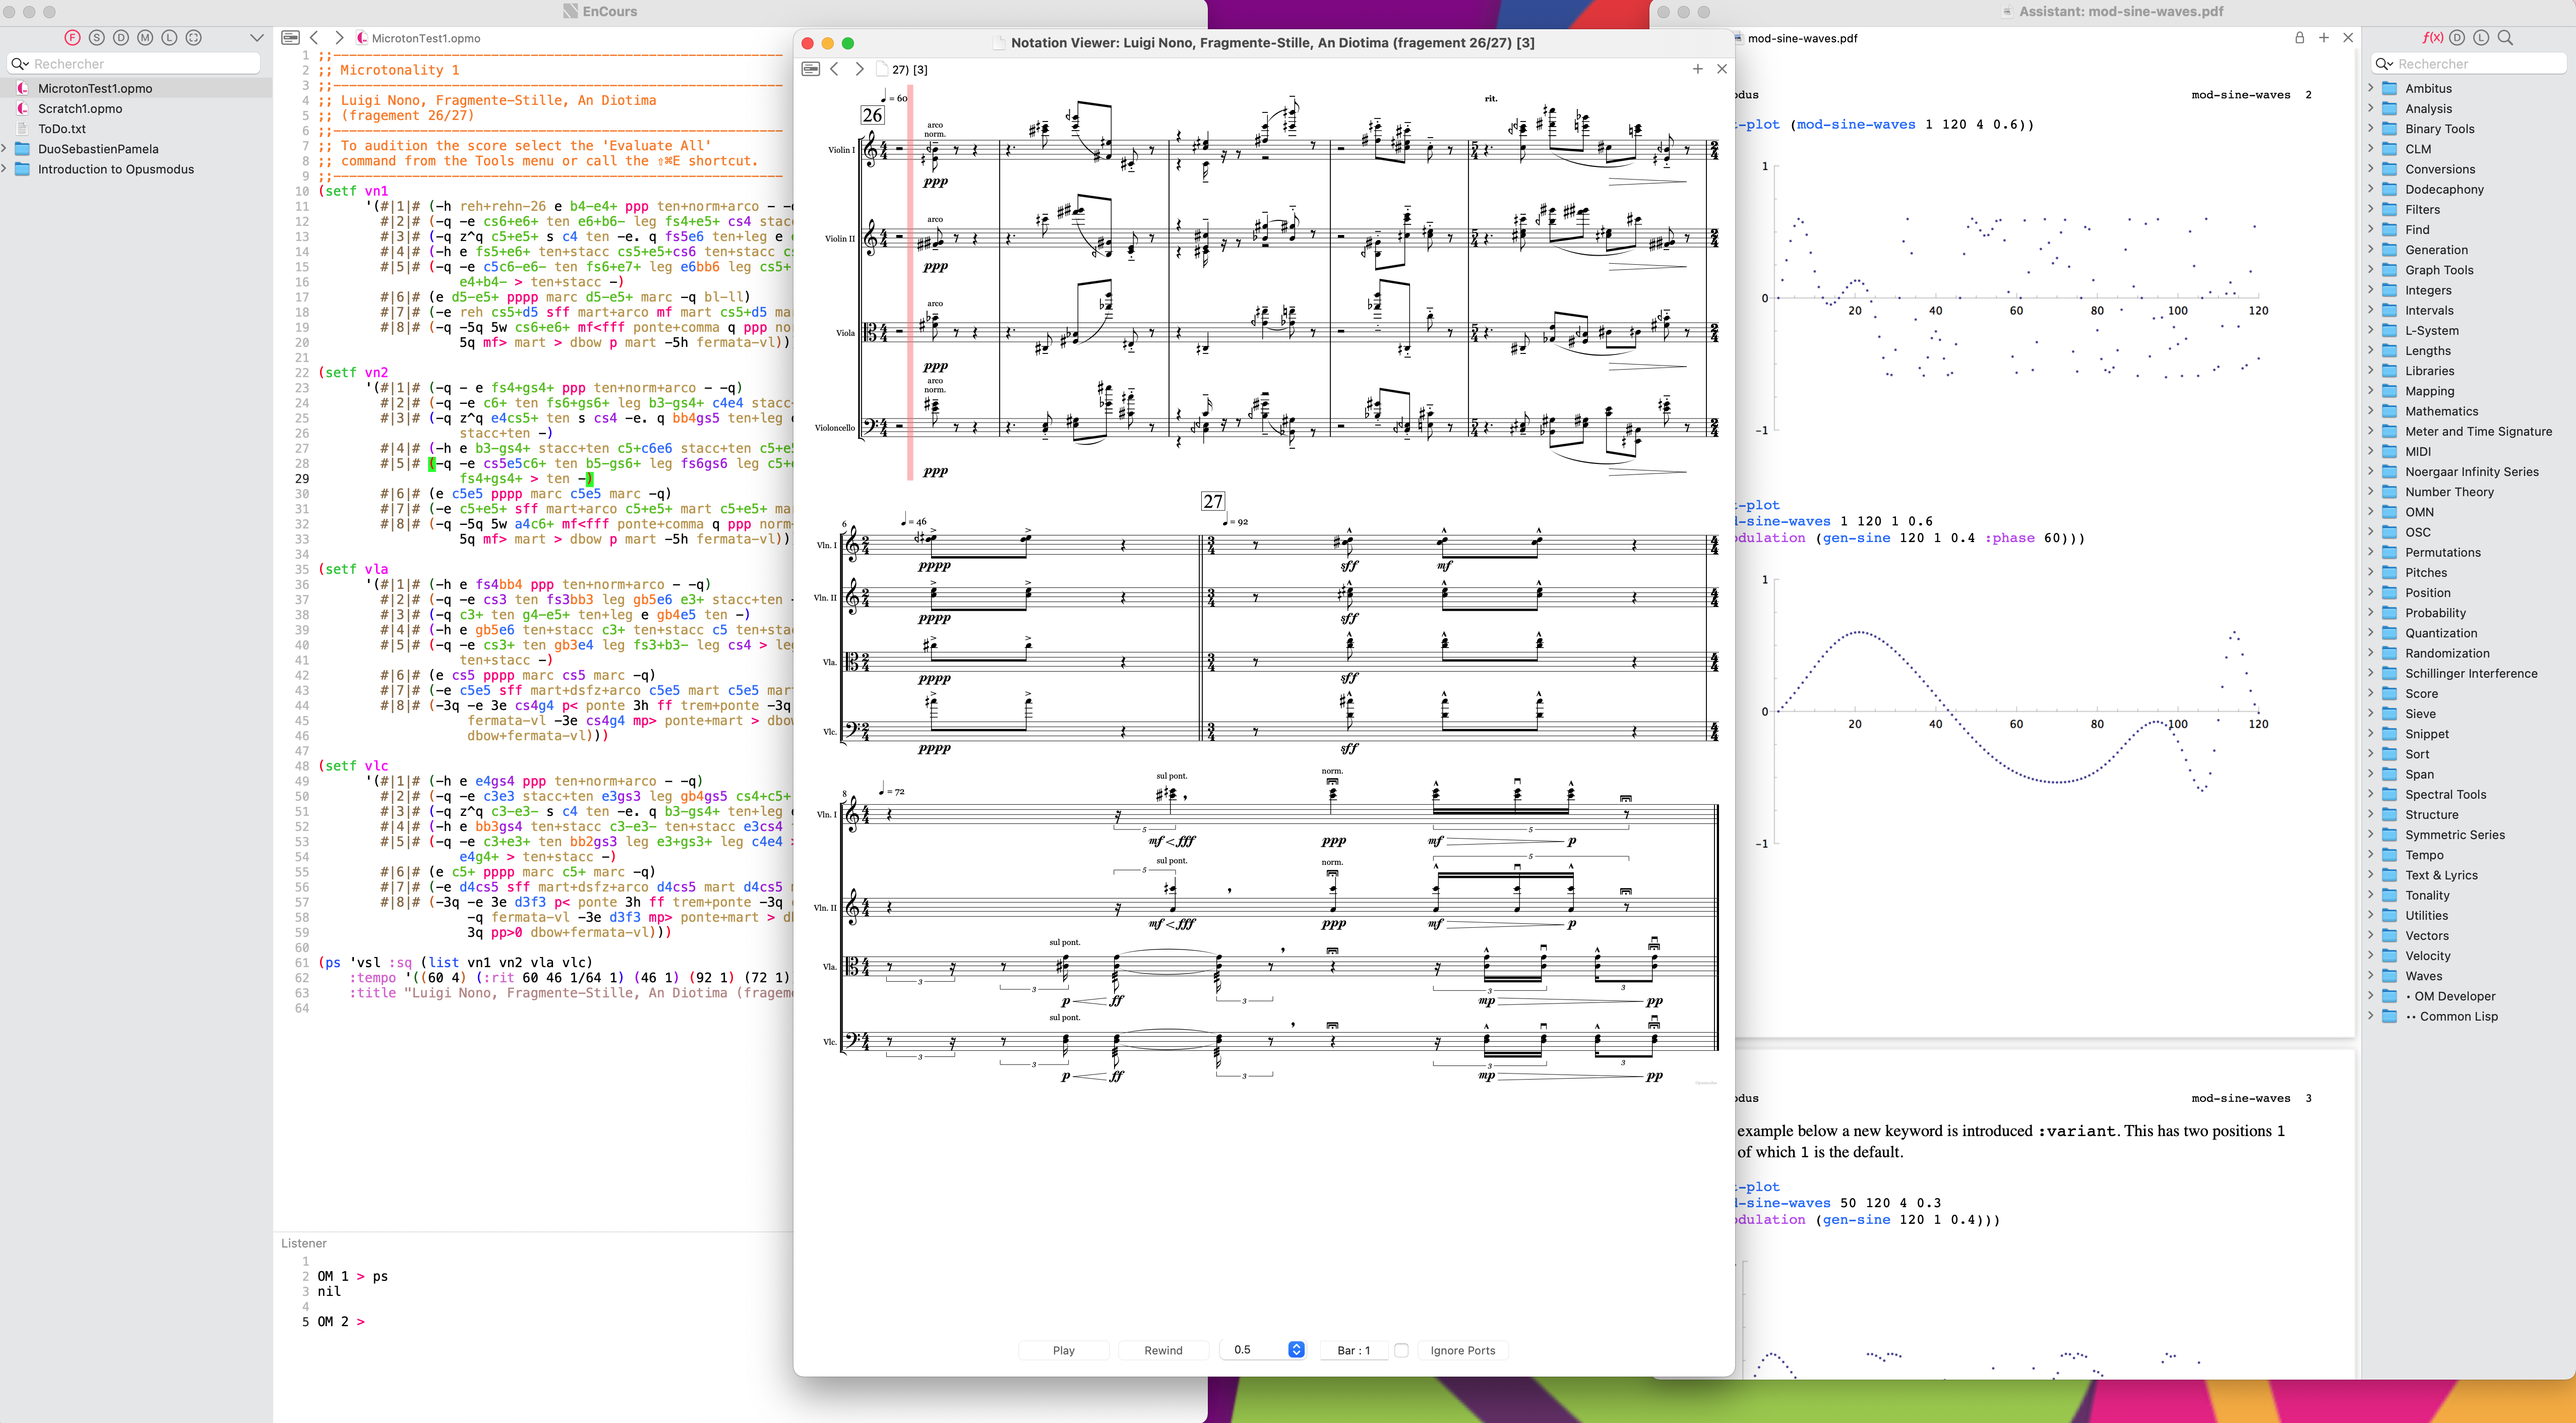
Task: Close the mod-sine-waves.pdf Assistant pane
Action: pyautogui.click(x=2348, y=38)
